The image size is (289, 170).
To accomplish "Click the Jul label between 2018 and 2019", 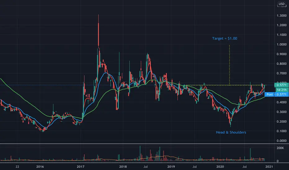I will (146, 167).
